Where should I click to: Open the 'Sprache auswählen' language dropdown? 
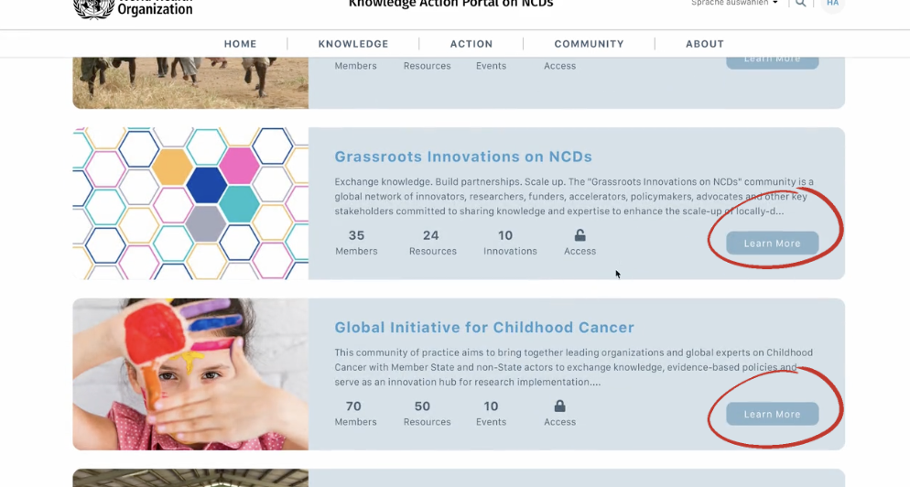click(734, 4)
